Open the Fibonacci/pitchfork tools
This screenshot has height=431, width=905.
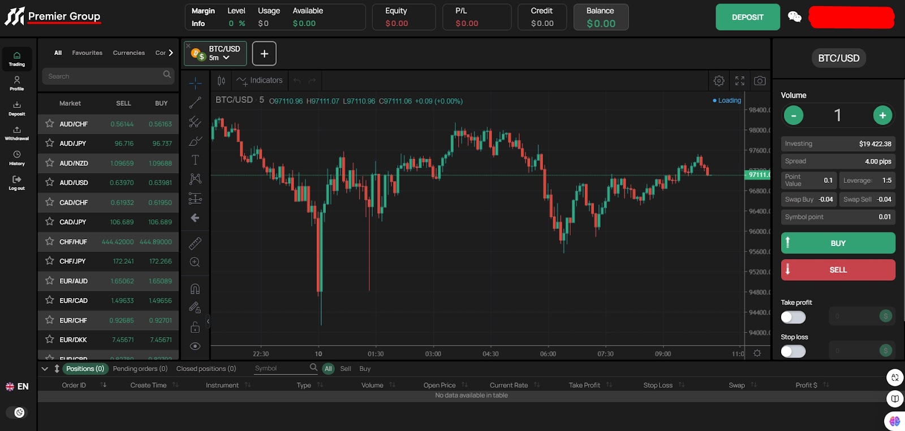click(x=195, y=122)
